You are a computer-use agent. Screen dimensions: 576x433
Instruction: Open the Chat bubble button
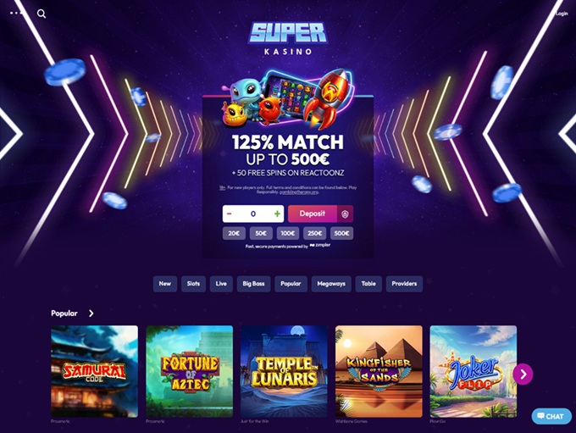(x=551, y=416)
